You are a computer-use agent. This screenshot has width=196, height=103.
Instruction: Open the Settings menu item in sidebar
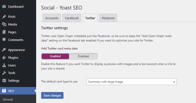click(14, 81)
